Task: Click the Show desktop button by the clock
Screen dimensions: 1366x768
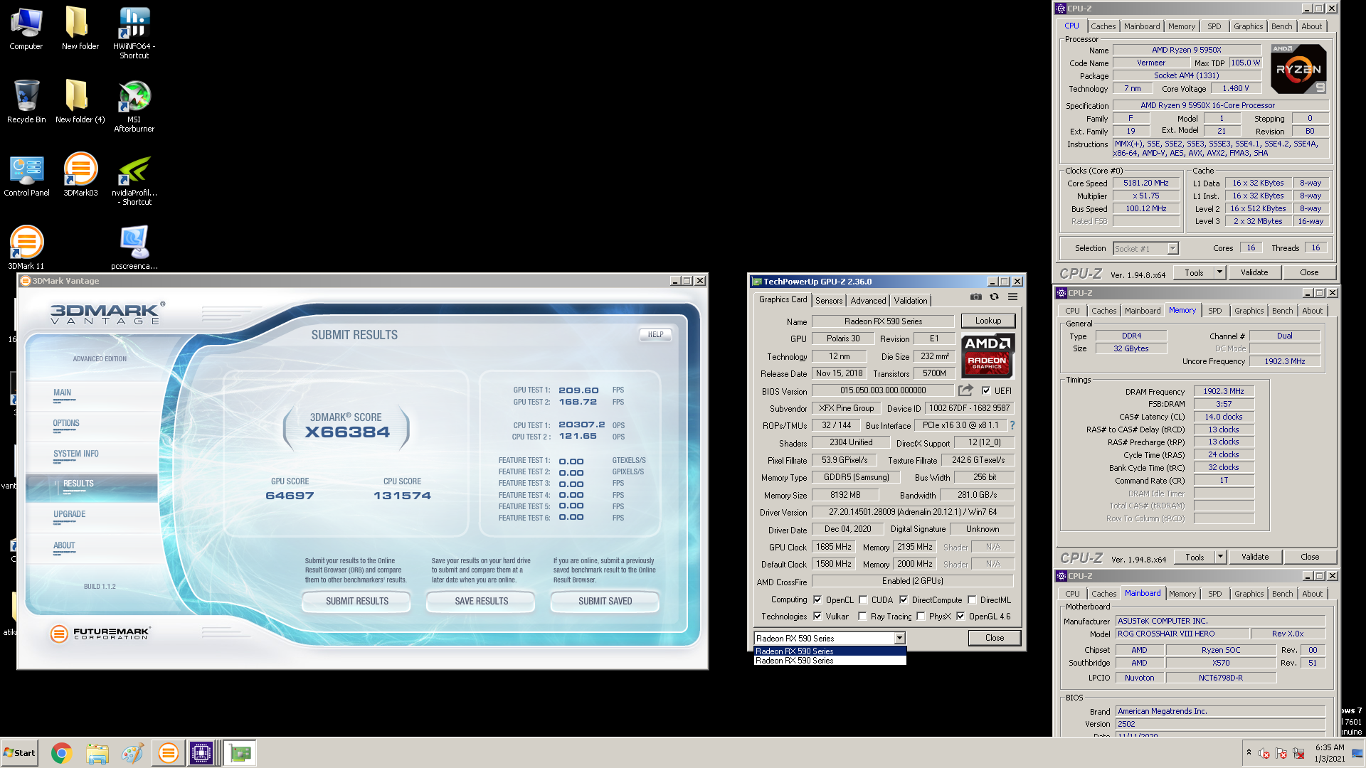Action: coord(1357,753)
